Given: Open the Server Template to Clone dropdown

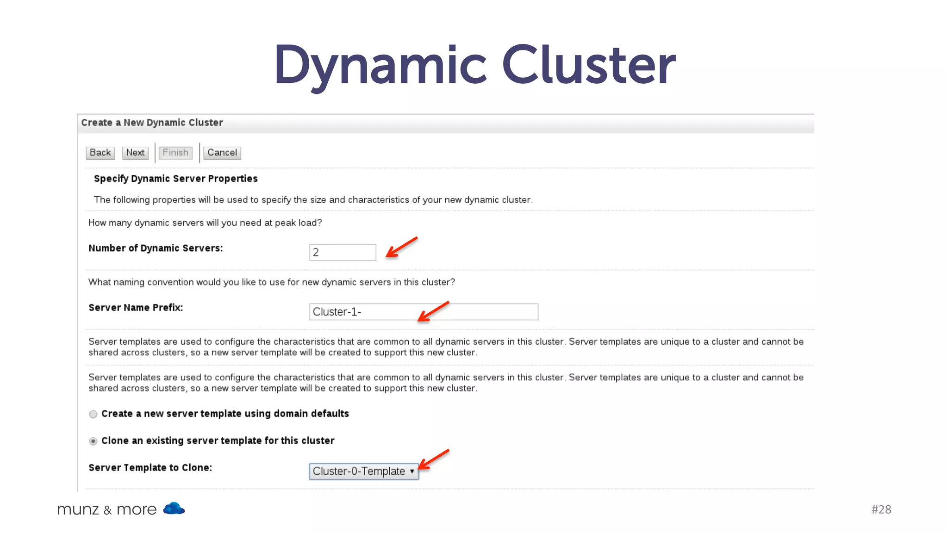Looking at the screenshot, I should 364,471.
